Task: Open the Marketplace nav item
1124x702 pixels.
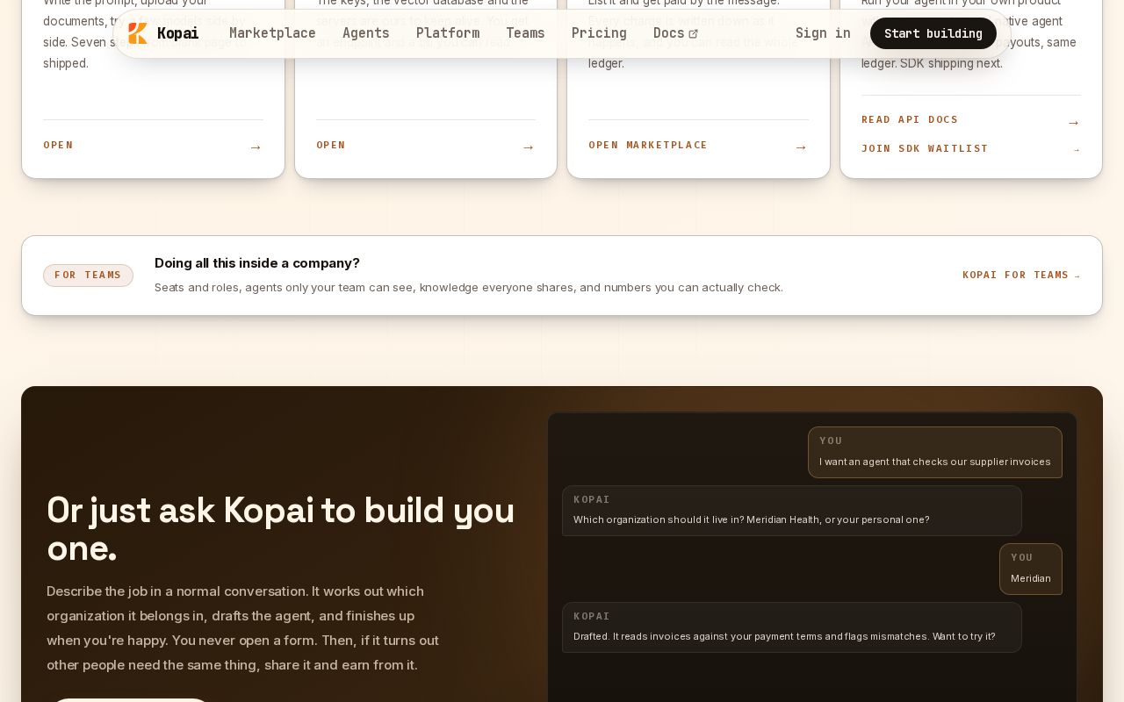Action: click(x=272, y=33)
